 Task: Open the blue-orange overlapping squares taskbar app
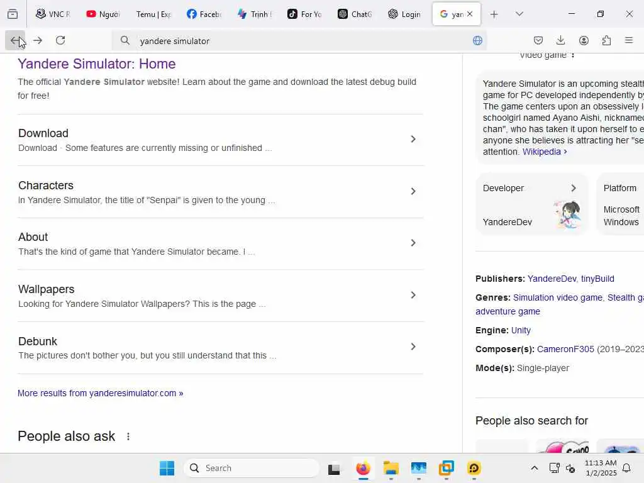tap(447, 468)
